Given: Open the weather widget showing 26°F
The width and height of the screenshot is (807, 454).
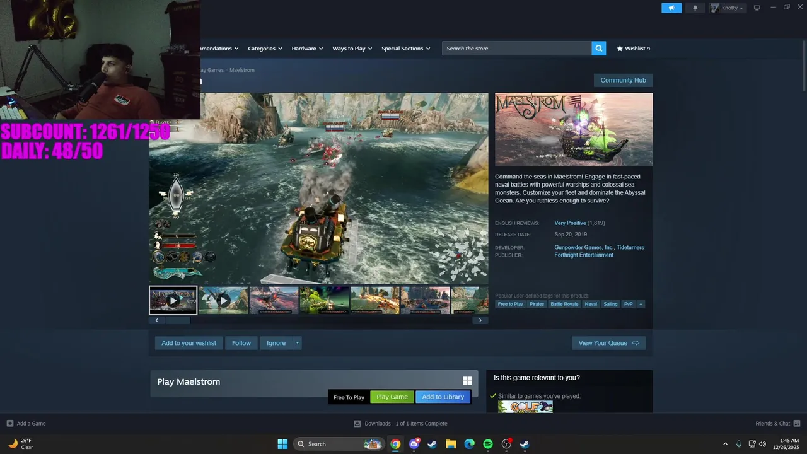Looking at the screenshot, I should 20,444.
